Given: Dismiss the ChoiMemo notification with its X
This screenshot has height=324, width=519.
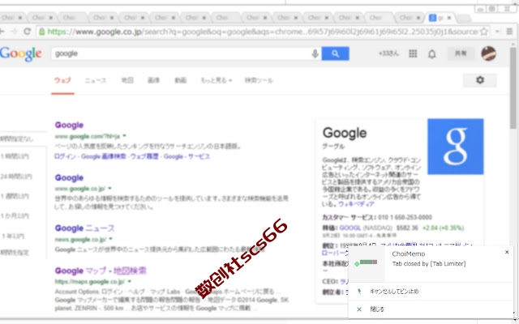Looking at the screenshot, I should coord(506,252).
